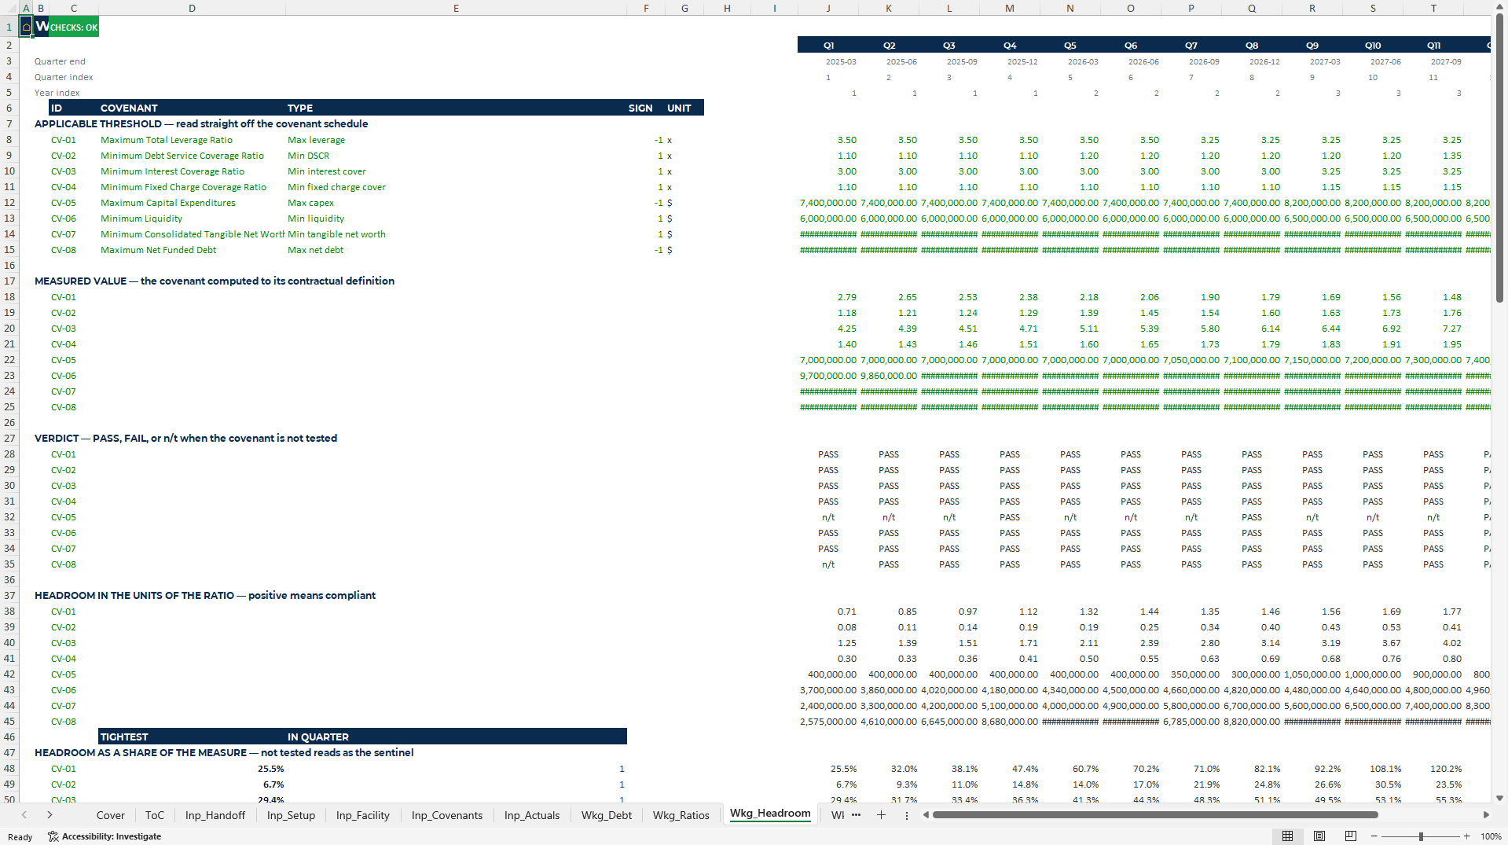
Task: Click the APPLICABLE THRESHOLD section heading
Action: pyautogui.click(x=201, y=123)
